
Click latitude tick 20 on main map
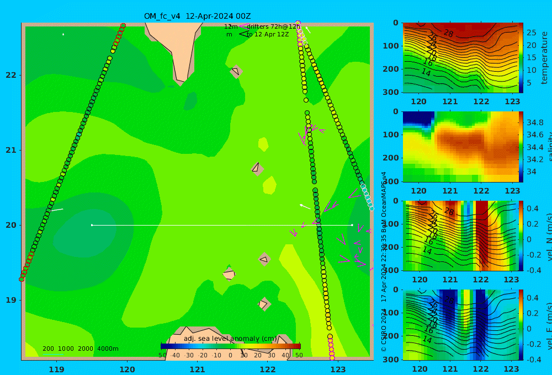pyautogui.click(x=11, y=225)
